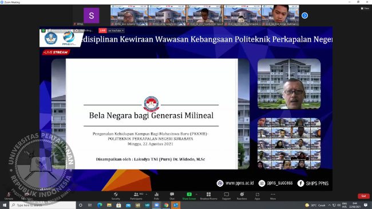Show next participants with blue arrow
This screenshot has height=209, width=372.
tap(304, 15)
